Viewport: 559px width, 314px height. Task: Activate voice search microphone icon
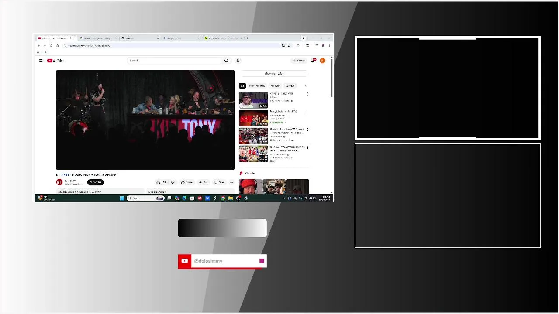(238, 61)
